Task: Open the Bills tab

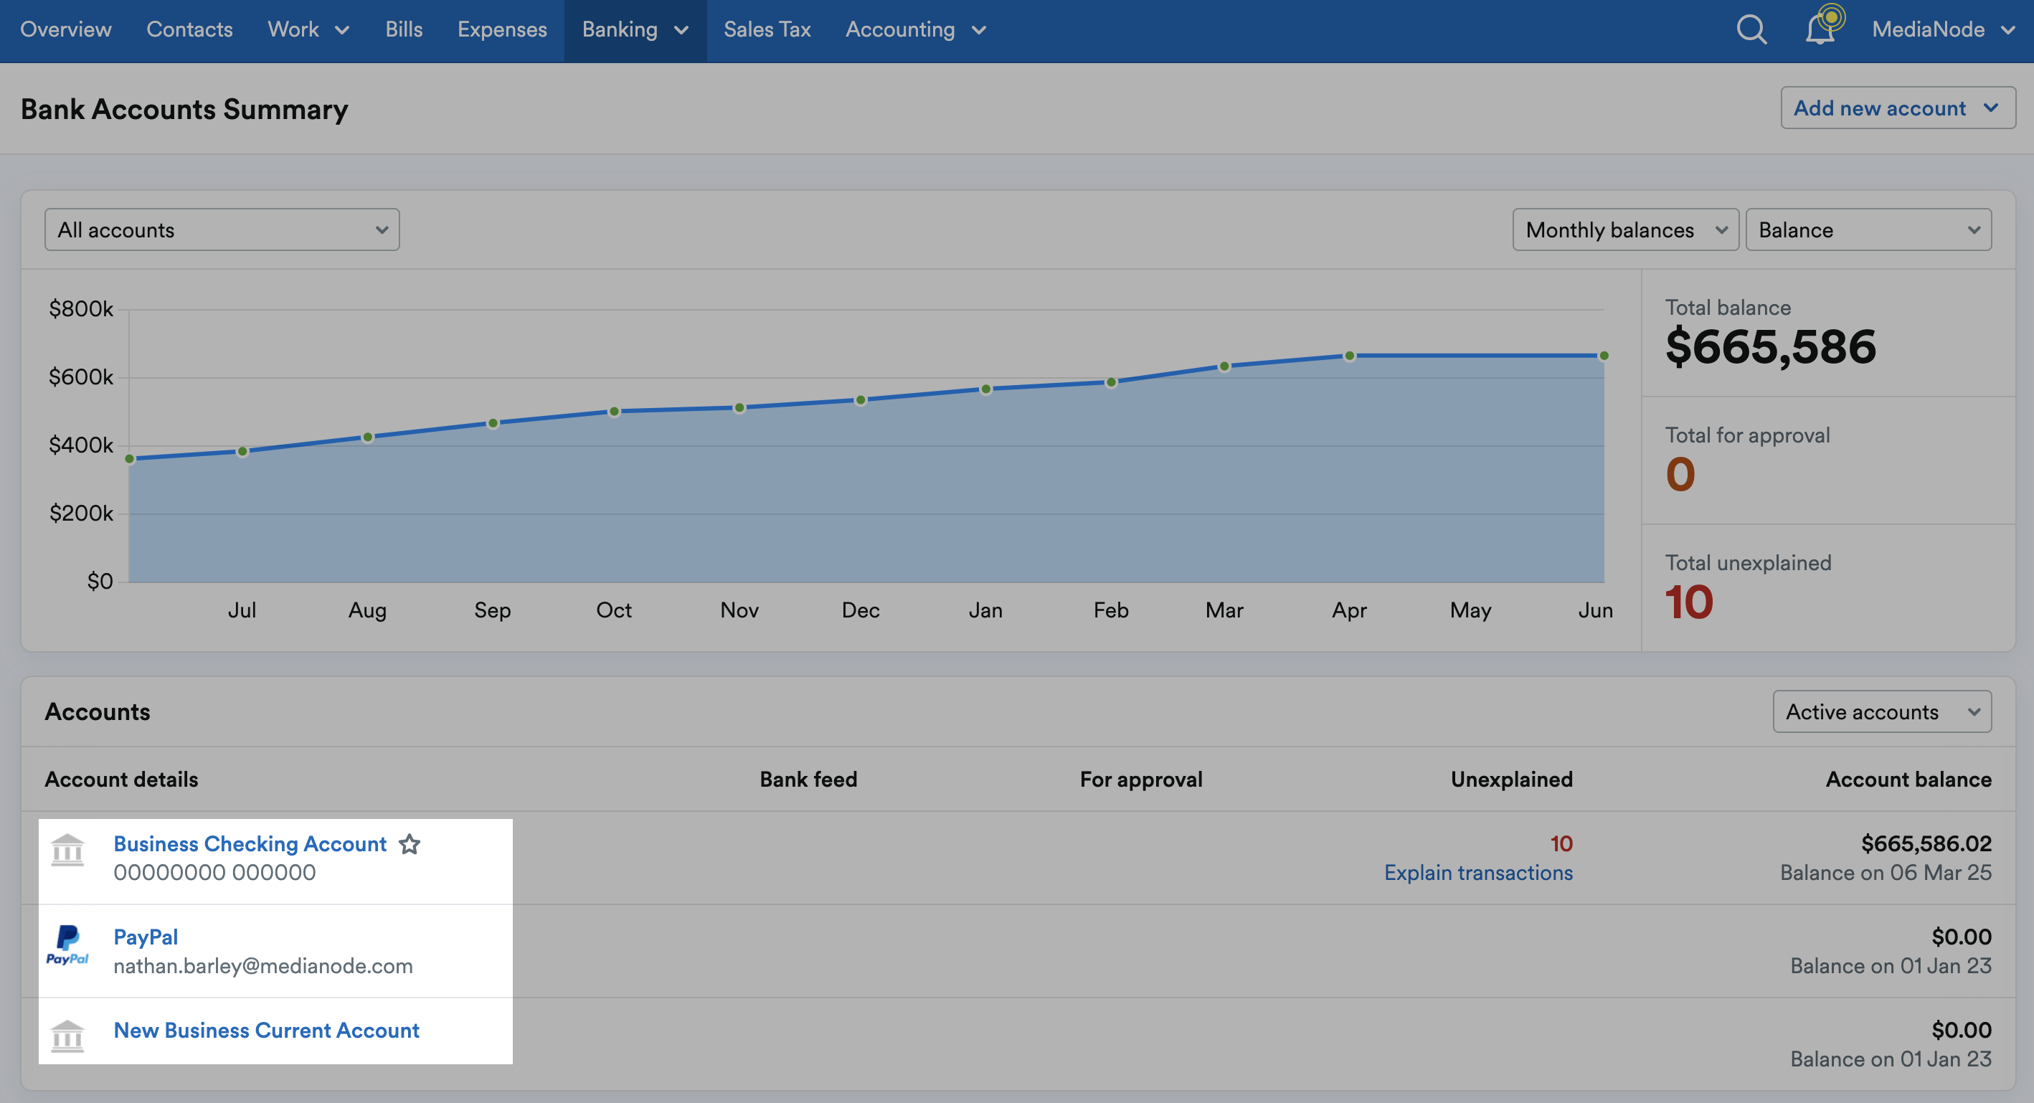Action: pos(404,30)
